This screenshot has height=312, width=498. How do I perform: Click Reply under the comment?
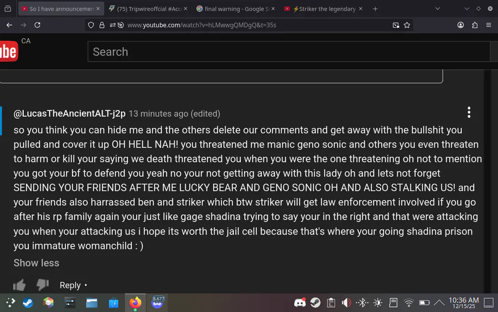[70, 285]
